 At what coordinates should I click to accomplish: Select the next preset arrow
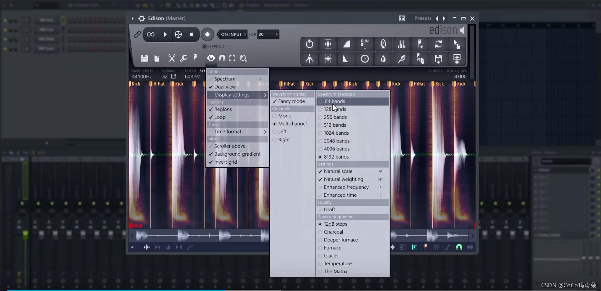[x=444, y=18]
